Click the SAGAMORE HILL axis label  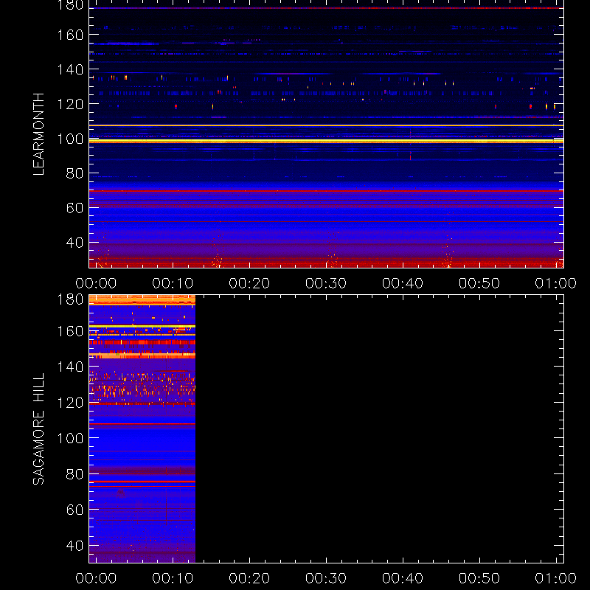pyautogui.click(x=39, y=428)
